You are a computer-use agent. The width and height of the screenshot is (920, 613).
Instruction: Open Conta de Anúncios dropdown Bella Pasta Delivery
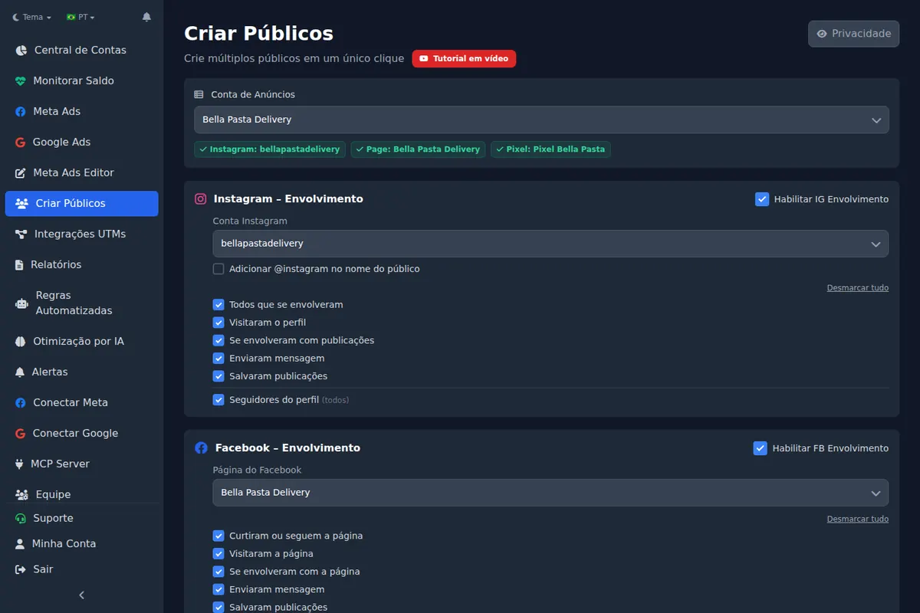point(541,120)
